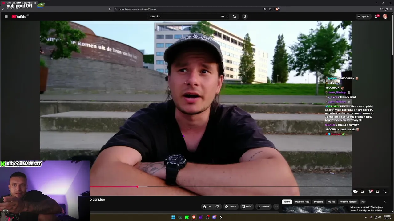Screen dimensions: 394x221
Task: Enter fullscreen in the video player
Action: pos(385,192)
